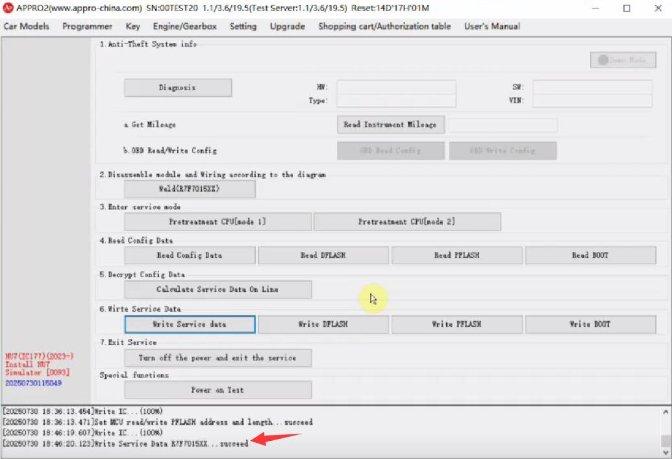
Task: Turn off the power and exit service
Action: point(218,358)
